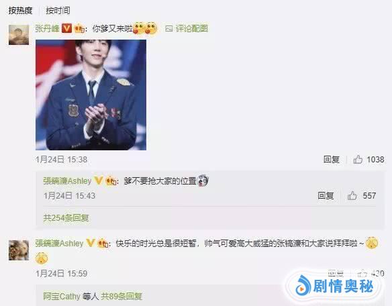Open the 评论配图 link
This screenshot has height=306, width=392.
click(x=191, y=28)
